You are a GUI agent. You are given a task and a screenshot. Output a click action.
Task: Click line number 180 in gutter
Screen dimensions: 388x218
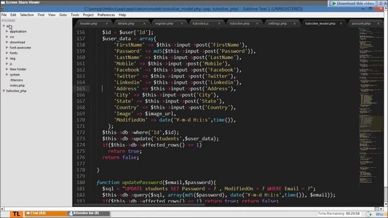pos(81,182)
